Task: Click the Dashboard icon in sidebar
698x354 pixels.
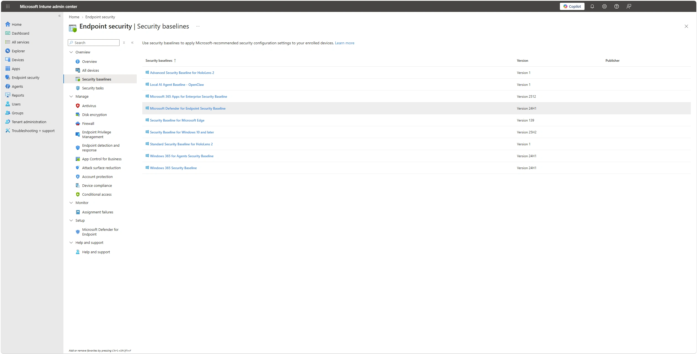Action: (8, 33)
